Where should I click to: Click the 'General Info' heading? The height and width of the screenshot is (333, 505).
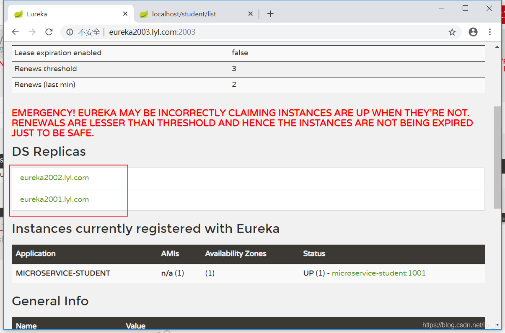[50, 301]
